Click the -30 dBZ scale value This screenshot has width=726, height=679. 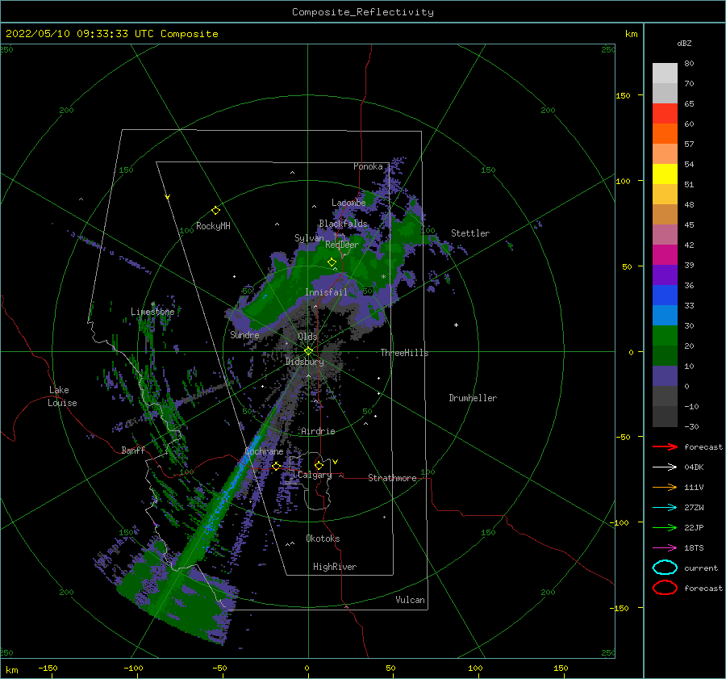pyautogui.click(x=692, y=427)
